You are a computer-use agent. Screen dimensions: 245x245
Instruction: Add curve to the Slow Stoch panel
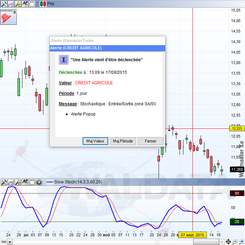coord(11,182)
